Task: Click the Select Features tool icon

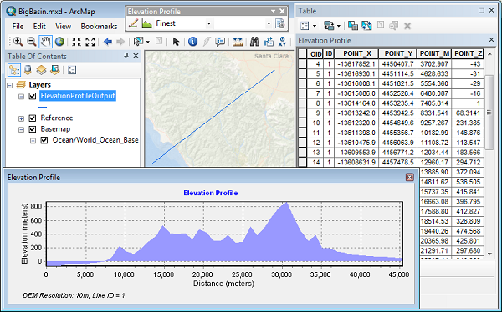Action: (x=139, y=41)
